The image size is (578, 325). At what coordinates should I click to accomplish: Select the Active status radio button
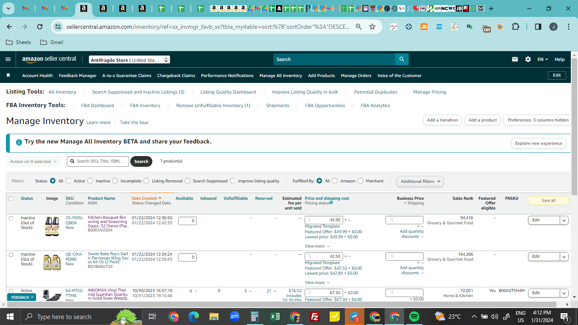[69, 181]
